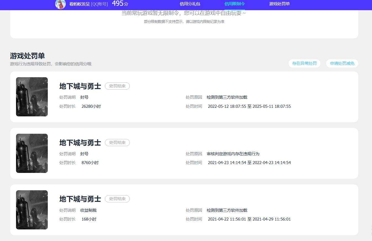Click 处罚结束 badge on the 168小时 card
Image resolution: width=372 pixels, height=241 pixels.
pyautogui.click(x=117, y=199)
